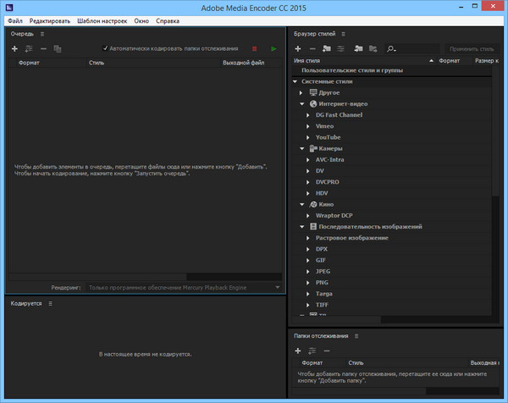
Task: Open the Очередь panel options menu
Action: [41, 34]
